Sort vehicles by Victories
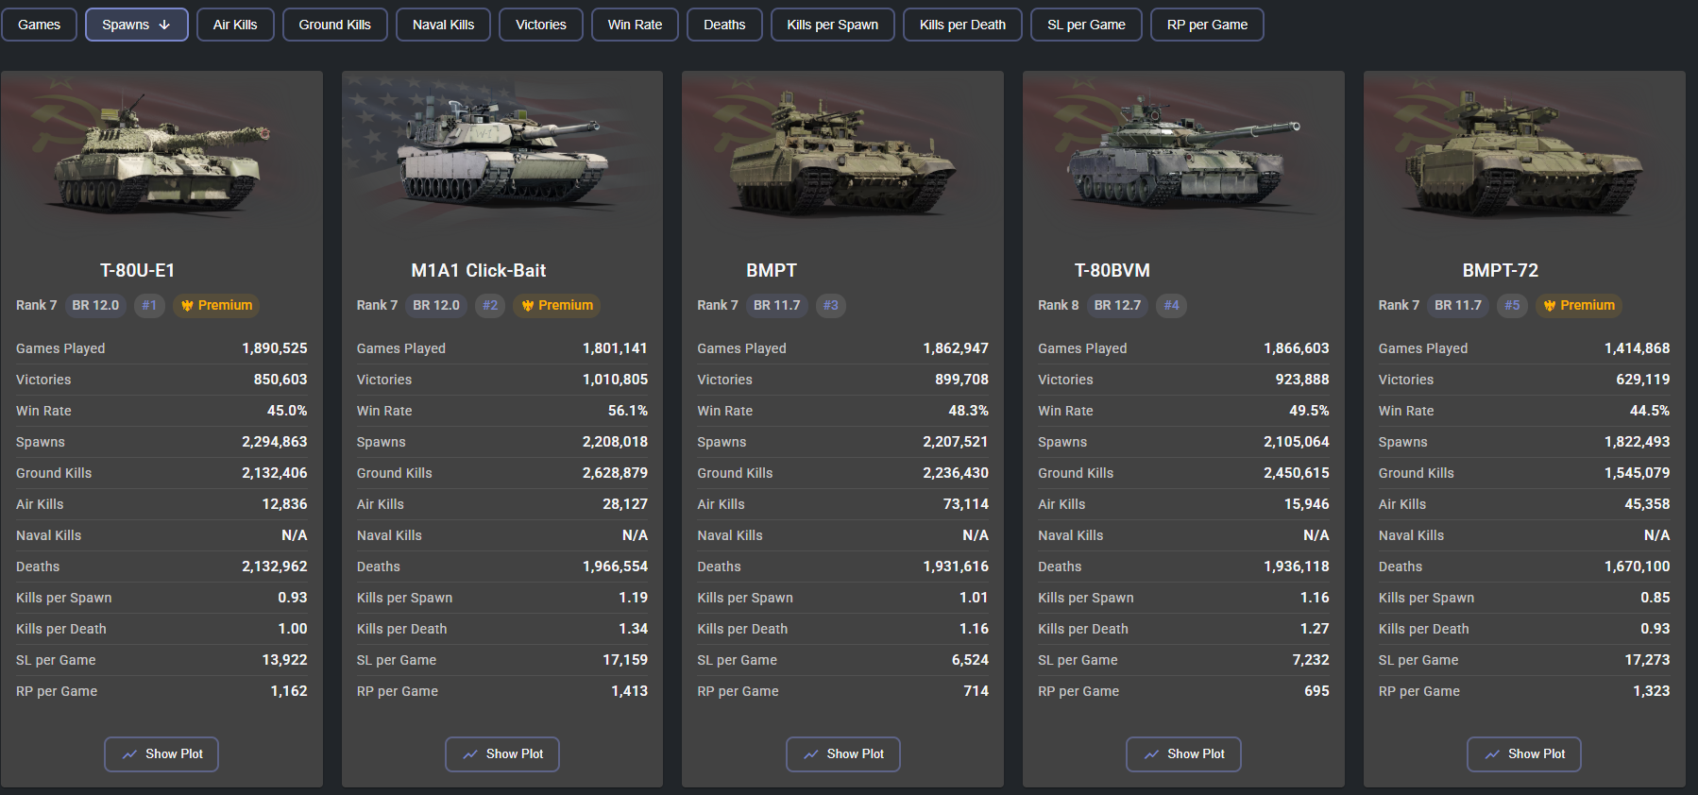Viewport: 1698px width, 795px height. tap(541, 25)
